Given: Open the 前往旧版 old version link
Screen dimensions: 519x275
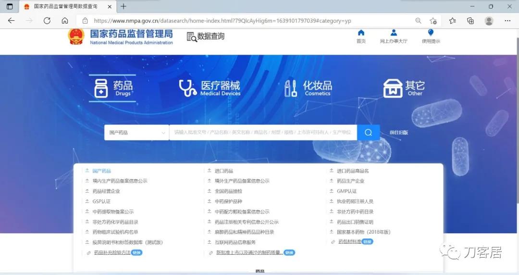Looking at the screenshot, I should 399,133.
